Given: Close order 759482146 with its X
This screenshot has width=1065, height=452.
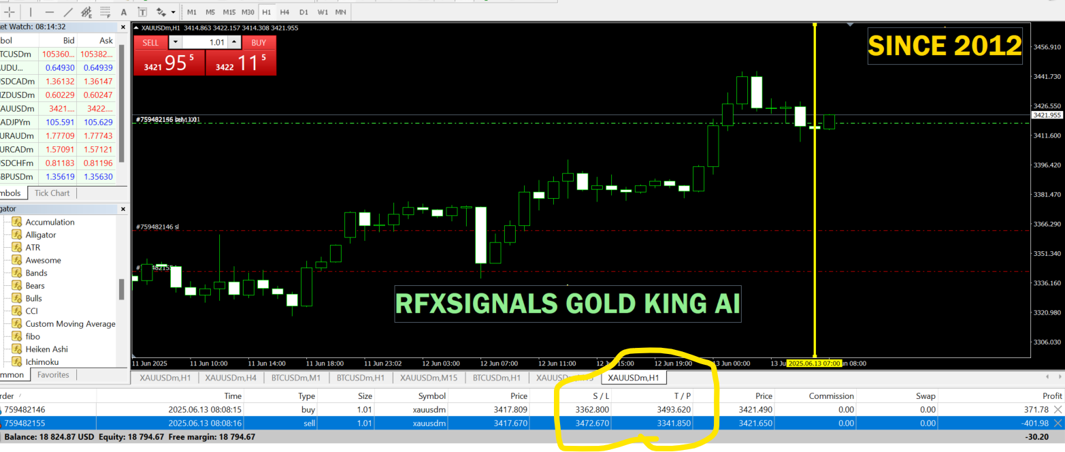Looking at the screenshot, I should click(1058, 410).
